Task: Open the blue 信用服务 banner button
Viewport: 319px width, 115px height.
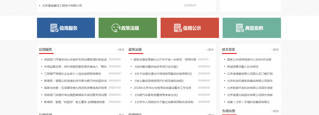Action: tap(66, 28)
